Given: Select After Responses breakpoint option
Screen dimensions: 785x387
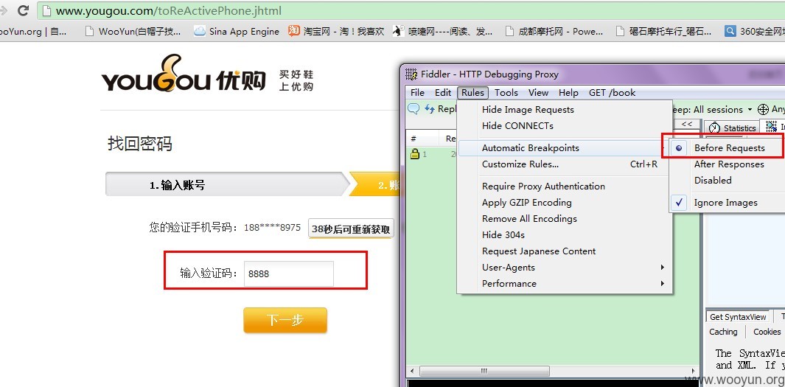Looking at the screenshot, I should point(728,164).
